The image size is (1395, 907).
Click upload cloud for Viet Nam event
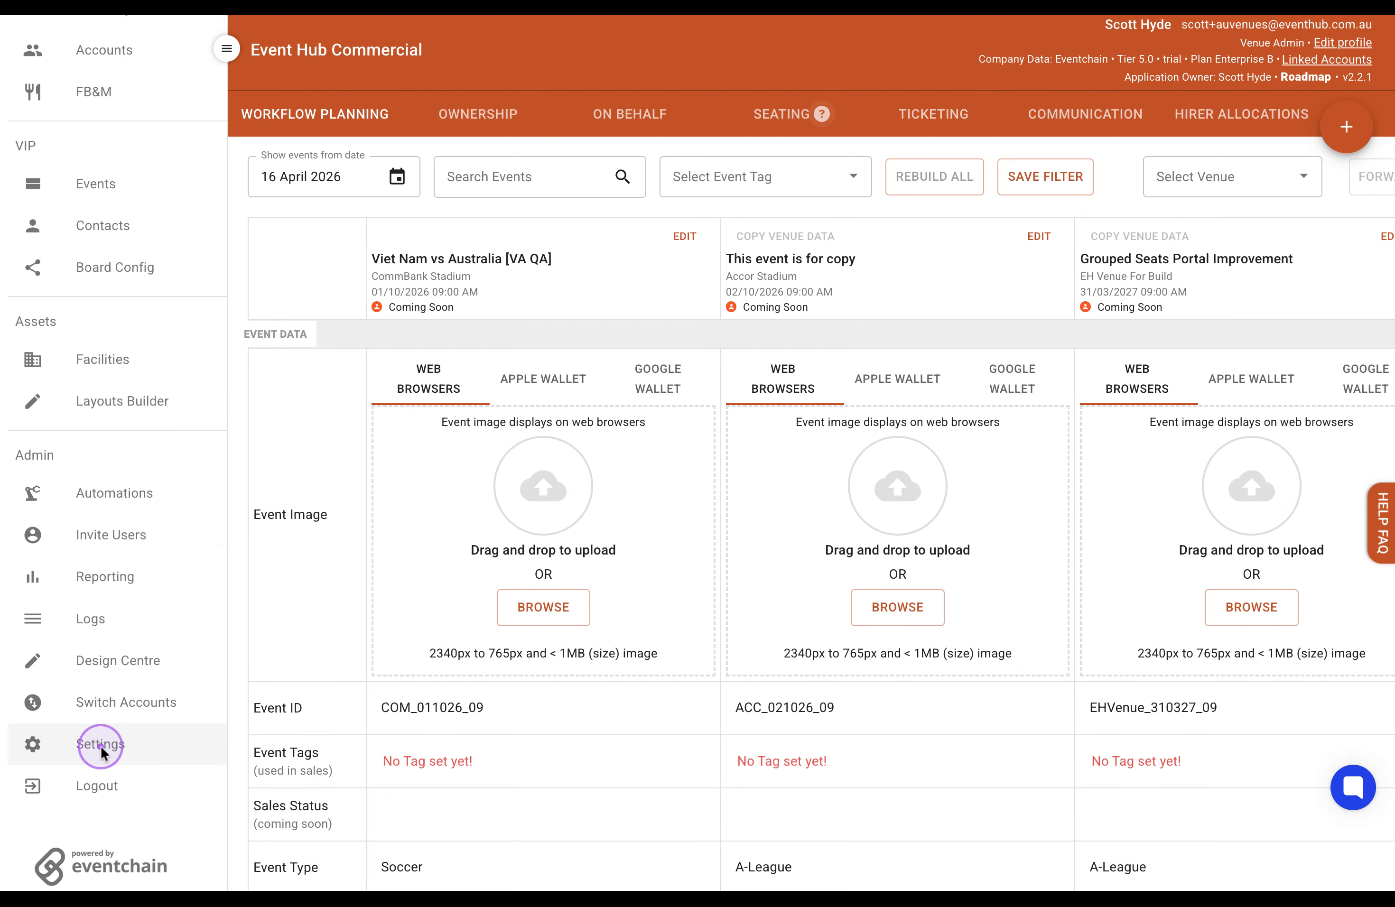[543, 486]
